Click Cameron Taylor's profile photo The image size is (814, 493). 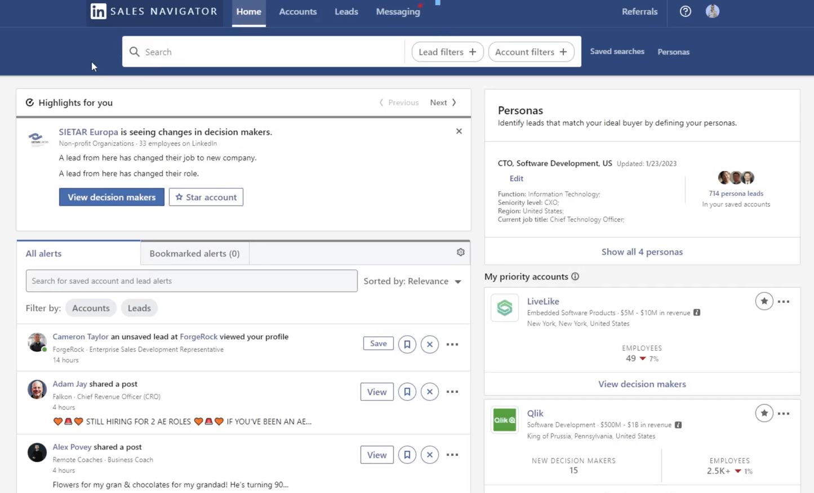(37, 342)
